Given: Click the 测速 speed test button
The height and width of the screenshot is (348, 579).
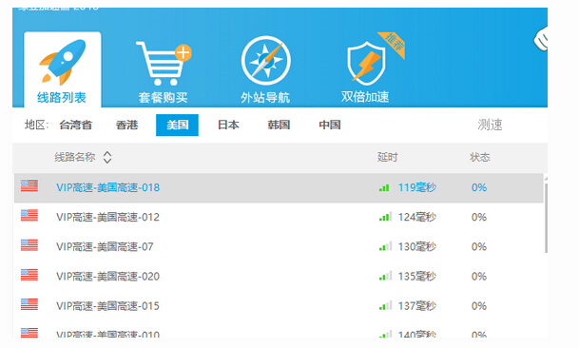Looking at the screenshot, I should tap(490, 125).
